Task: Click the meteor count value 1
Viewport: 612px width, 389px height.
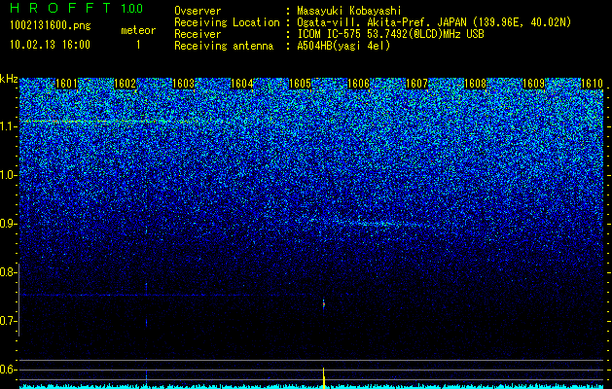Action: click(x=138, y=45)
